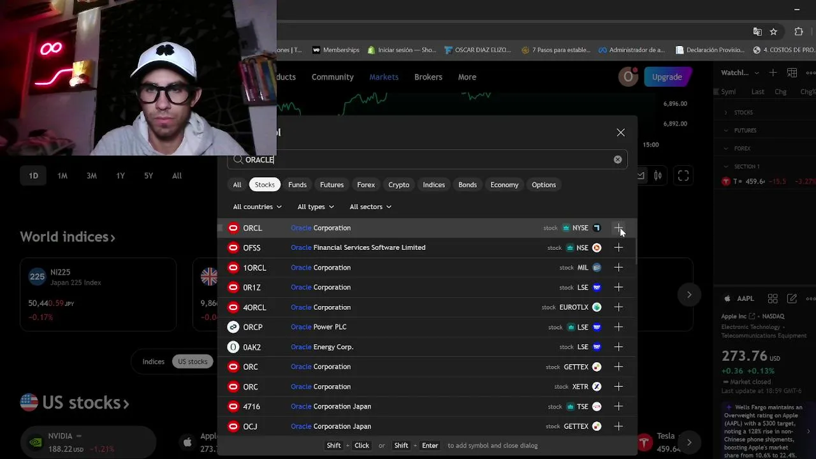Open the Community menu

[x=333, y=77]
